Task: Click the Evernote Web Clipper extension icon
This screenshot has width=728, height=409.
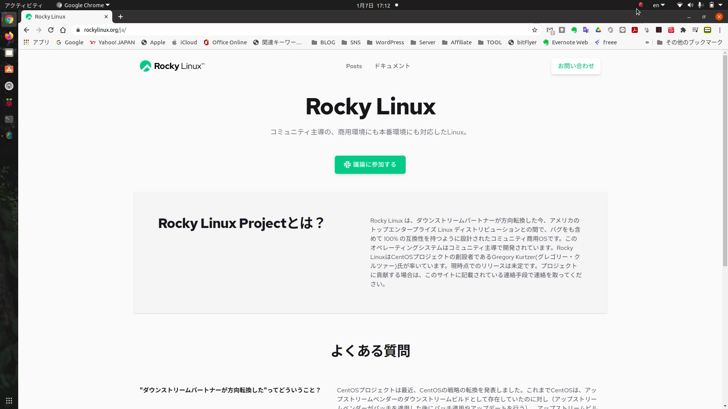Action: (574, 30)
